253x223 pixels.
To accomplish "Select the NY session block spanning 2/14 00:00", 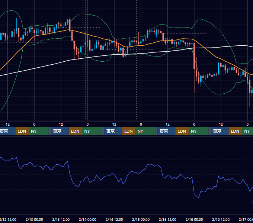I will (92, 131).
